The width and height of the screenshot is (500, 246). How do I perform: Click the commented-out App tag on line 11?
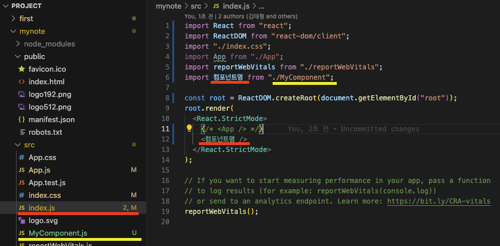(x=232, y=129)
